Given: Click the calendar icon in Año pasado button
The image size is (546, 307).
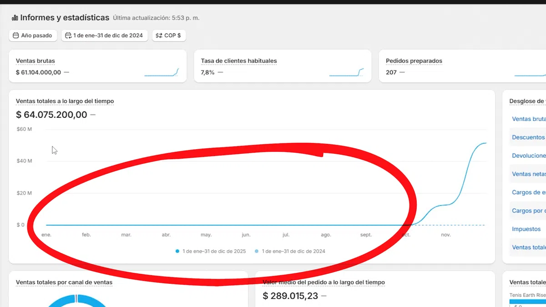Looking at the screenshot, I should 16,35.
